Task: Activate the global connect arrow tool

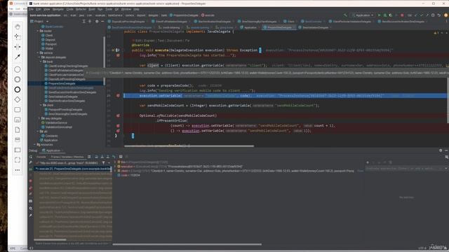Action: pyautogui.click(x=18, y=57)
